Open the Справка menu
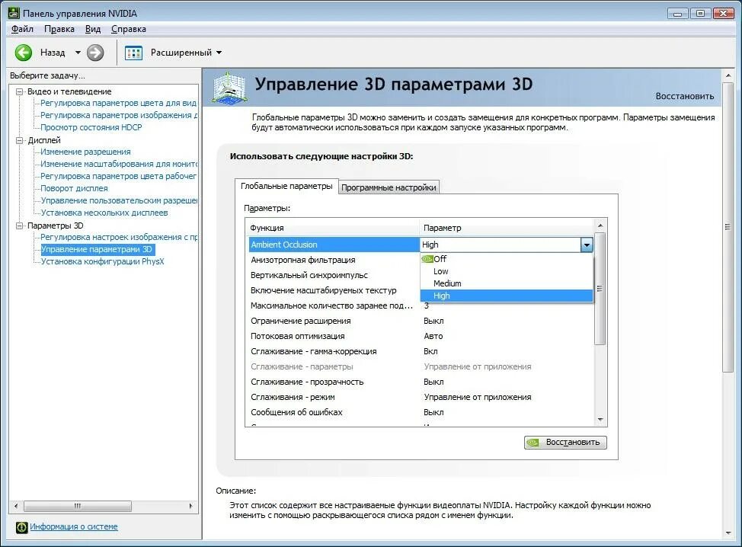This screenshot has height=547, width=742. click(128, 29)
